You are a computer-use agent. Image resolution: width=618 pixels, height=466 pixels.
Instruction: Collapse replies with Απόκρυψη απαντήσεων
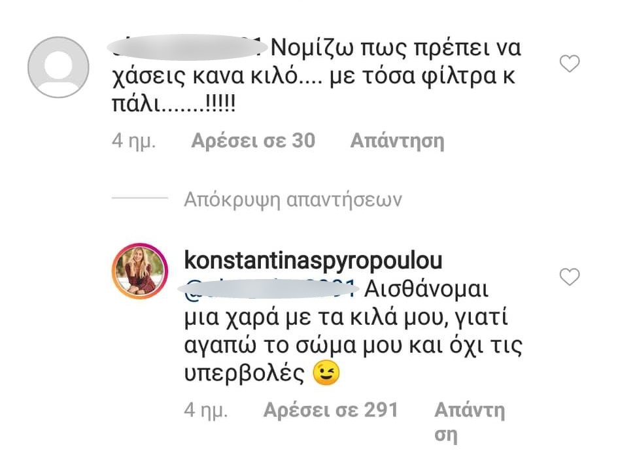coord(293,200)
